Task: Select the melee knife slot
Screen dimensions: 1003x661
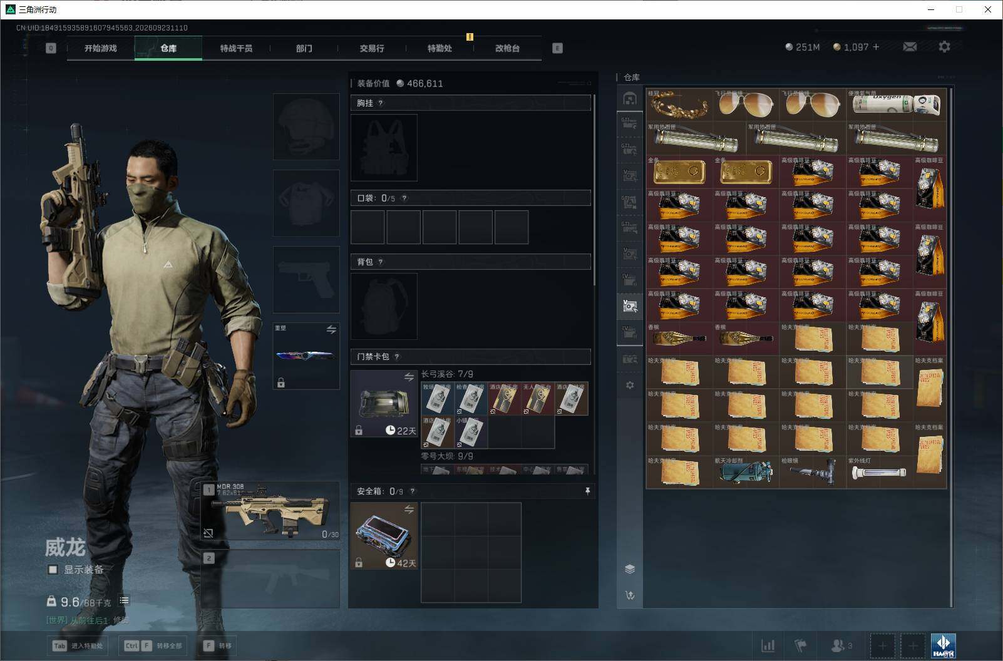Action: click(306, 356)
